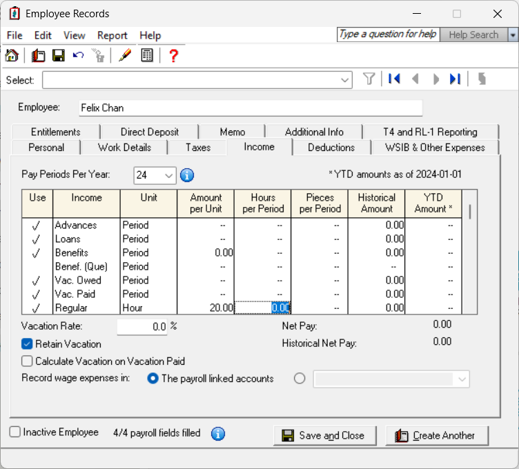Save the record using the floppy disk icon
The width and height of the screenshot is (519, 469).
pos(59,55)
